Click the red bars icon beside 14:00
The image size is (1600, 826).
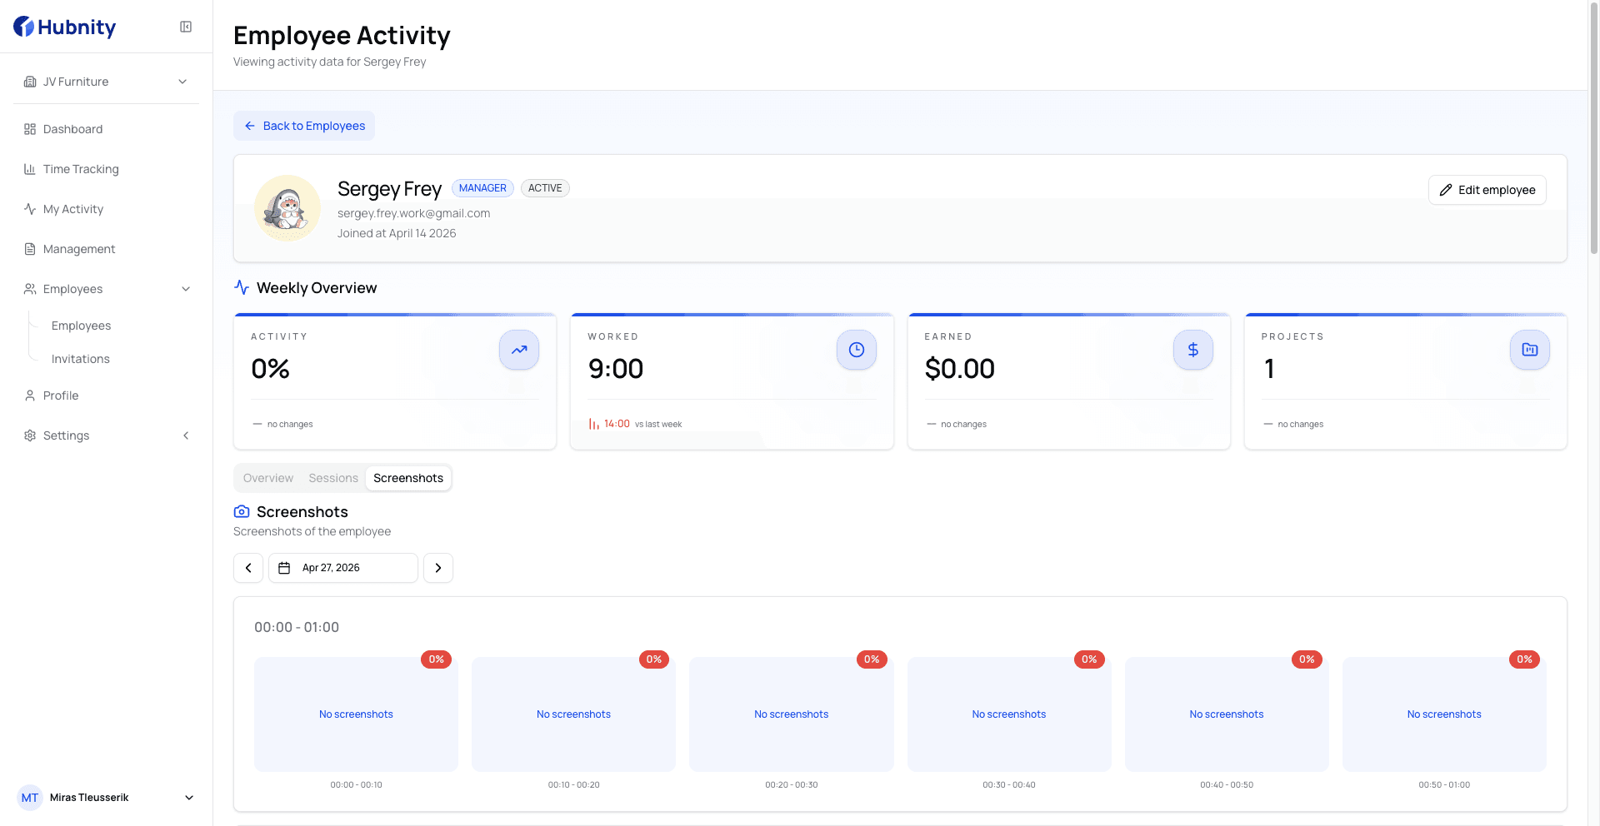[594, 424]
